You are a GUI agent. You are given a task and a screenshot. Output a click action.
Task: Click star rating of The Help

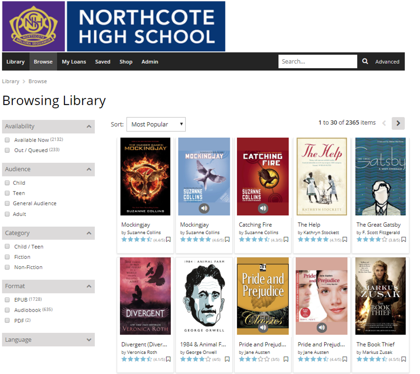pyautogui.click(x=313, y=240)
